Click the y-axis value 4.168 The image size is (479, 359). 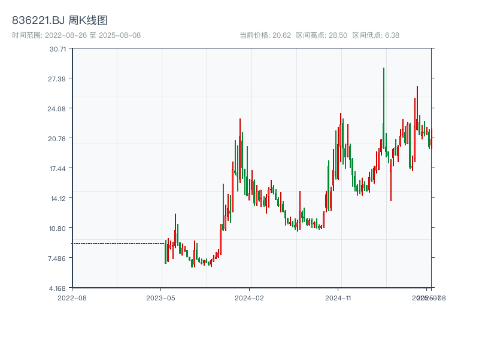(57, 288)
